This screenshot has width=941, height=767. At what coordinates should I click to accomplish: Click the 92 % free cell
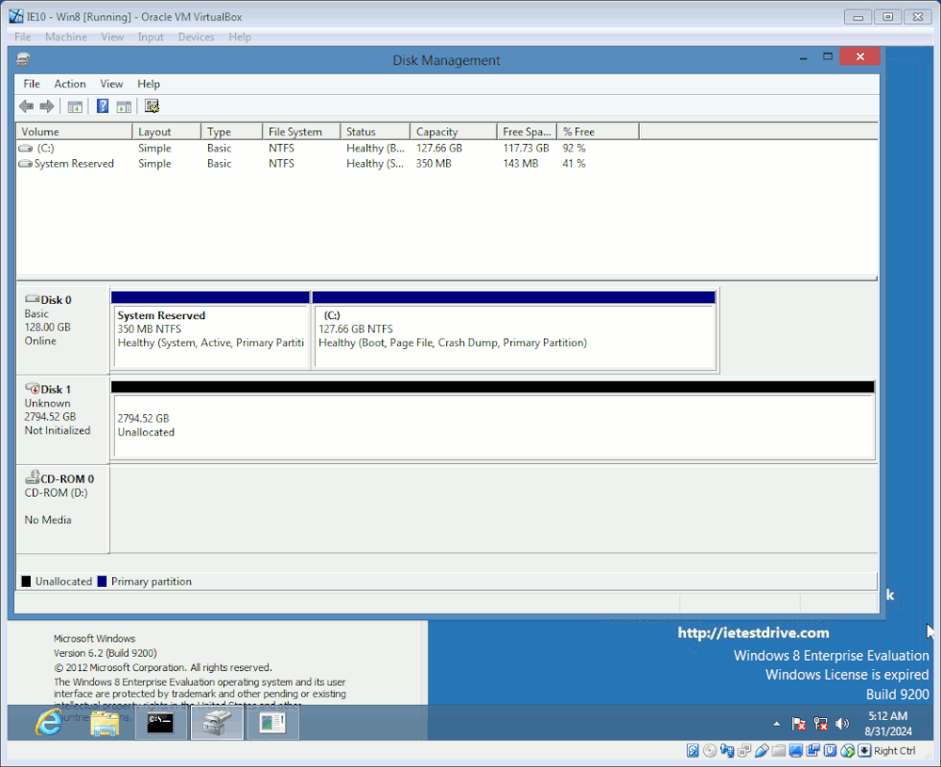tap(574, 148)
